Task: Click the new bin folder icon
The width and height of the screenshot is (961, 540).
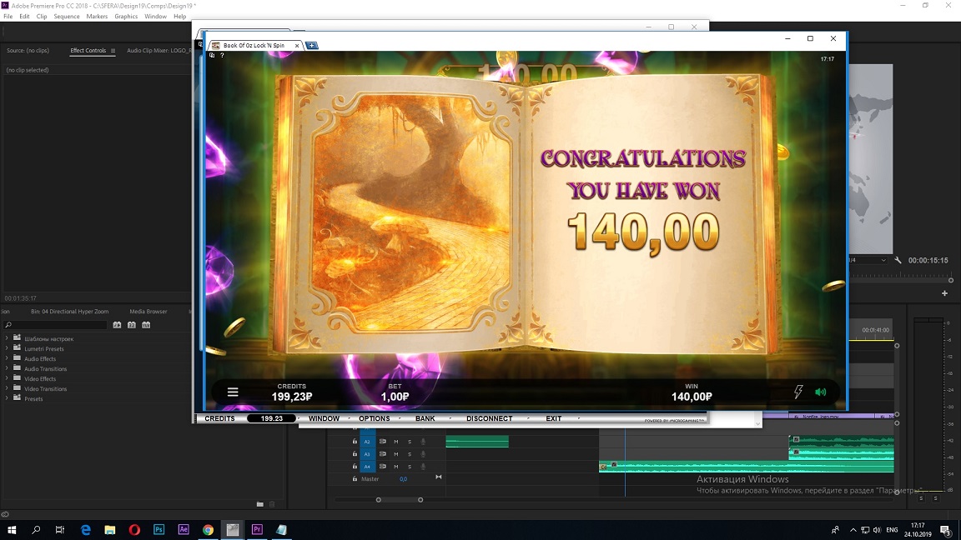Action: [x=260, y=504]
